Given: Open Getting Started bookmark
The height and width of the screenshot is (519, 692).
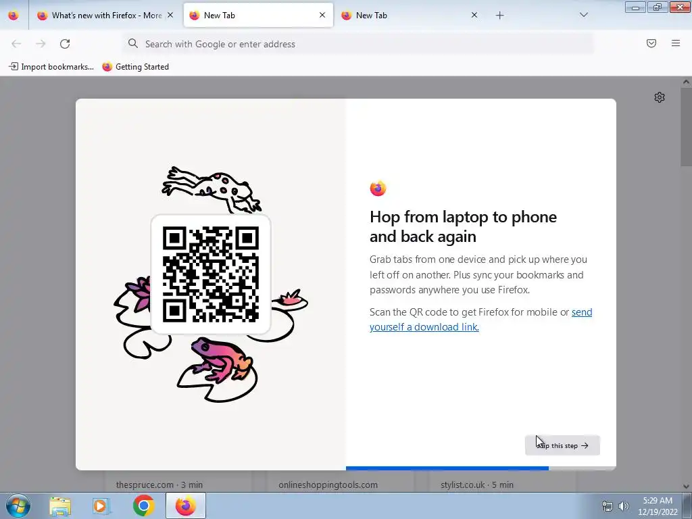Looking at the screenshot, I should (x=136, y=67).
